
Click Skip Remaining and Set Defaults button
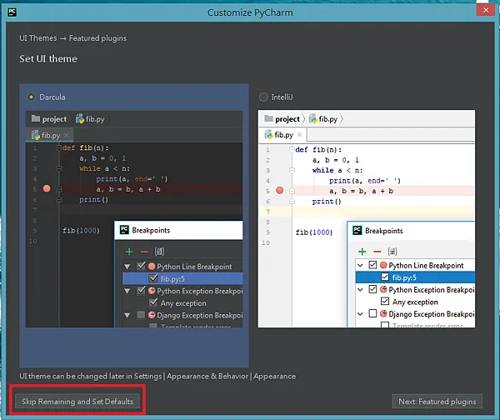point(77,401)
